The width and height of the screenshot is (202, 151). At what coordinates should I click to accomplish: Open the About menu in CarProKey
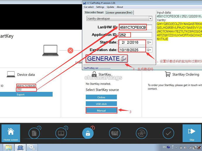coord(120,7)
